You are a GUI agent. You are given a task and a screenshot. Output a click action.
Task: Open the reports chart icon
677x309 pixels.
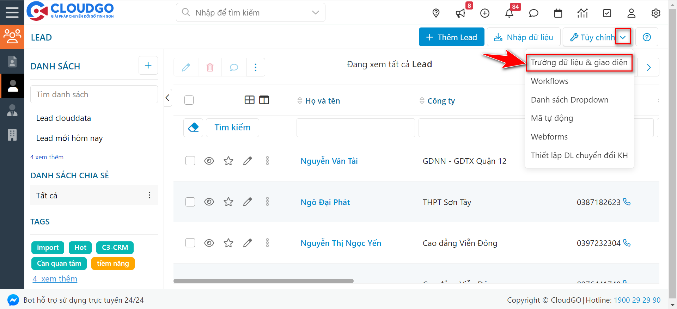coord(583,13)
